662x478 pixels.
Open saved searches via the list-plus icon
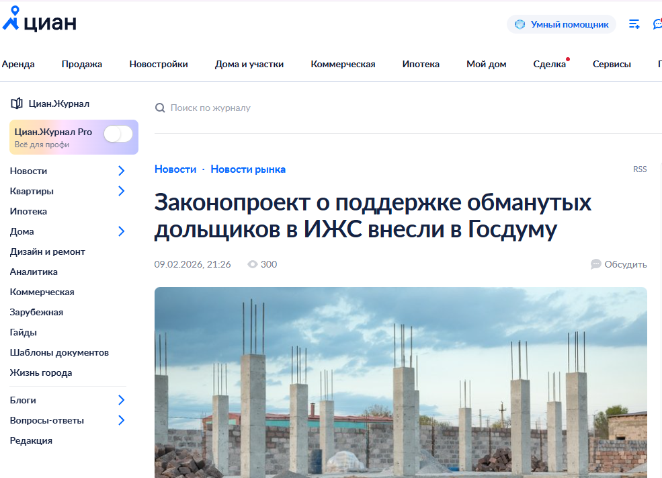point(633,24)
